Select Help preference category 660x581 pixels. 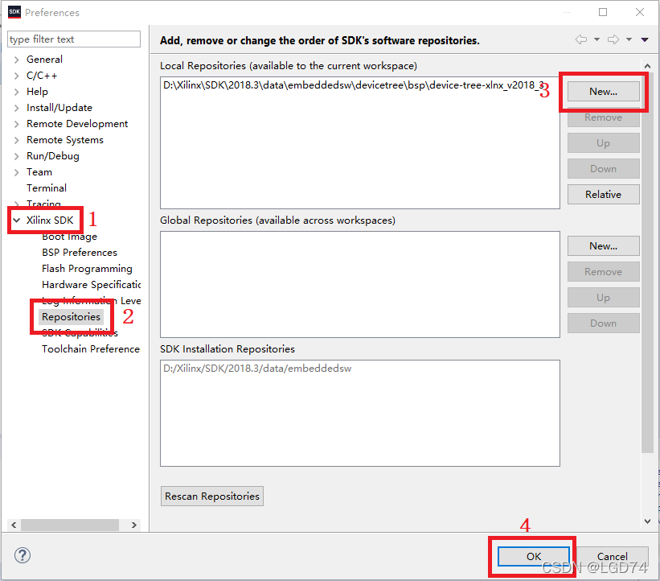pos(37,92)
